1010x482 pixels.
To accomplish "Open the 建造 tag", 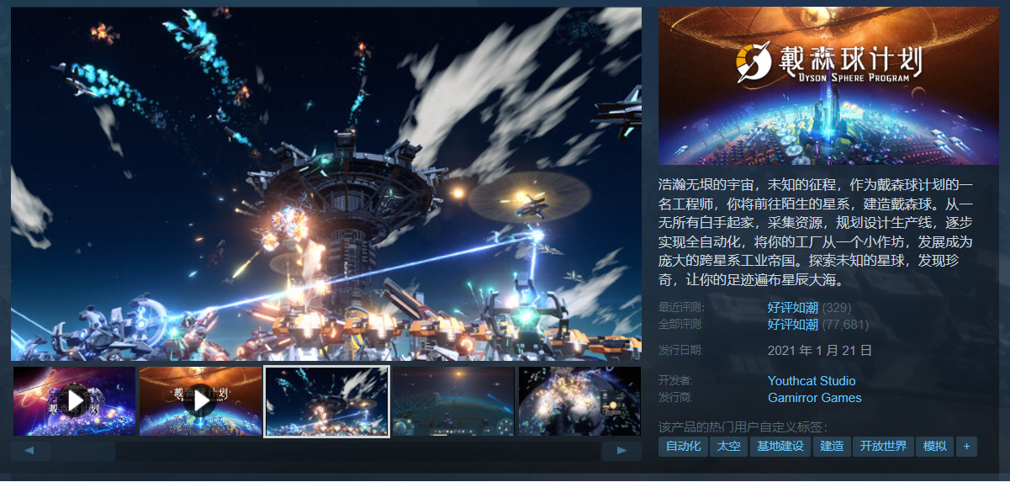I will coord(832,446).
